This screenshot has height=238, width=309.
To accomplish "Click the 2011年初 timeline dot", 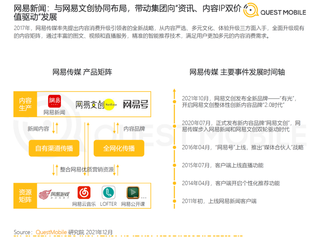I will pyautogui.click(x=175, y=201).
